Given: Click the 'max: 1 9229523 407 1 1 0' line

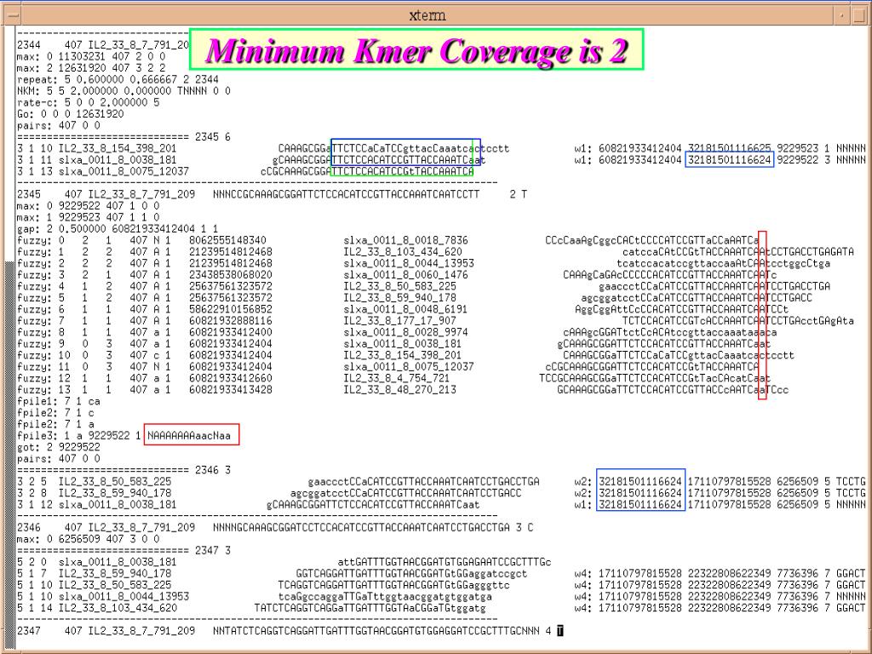Looking at the screenshot, I should pos(89,217).
